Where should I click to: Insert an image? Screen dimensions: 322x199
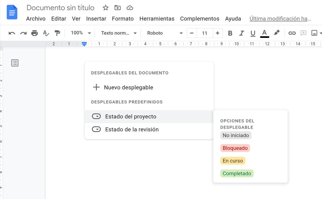[x=314, y=33]
